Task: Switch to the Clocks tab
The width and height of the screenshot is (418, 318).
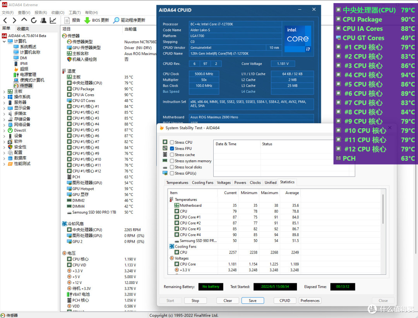Action: pos(255,182)
